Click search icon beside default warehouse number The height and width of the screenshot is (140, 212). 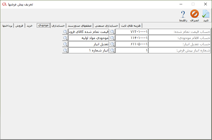[x=112, y=50]
